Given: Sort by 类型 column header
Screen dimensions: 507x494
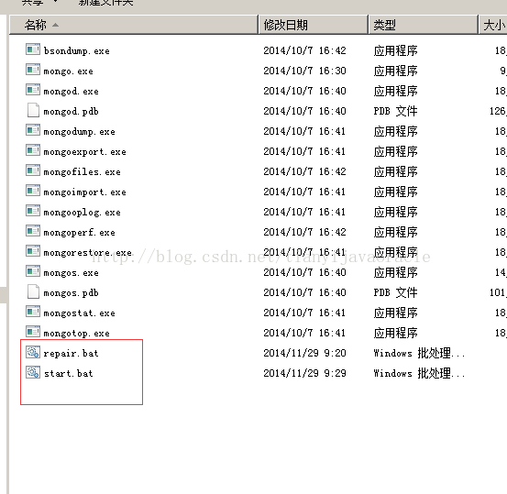Looking at the screenshot, I should pos(423,25).
